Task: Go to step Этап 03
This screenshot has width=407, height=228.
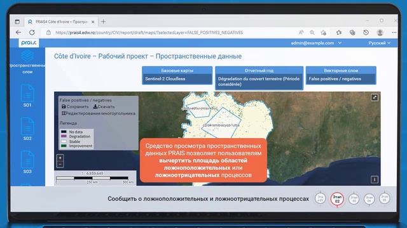Action: [x=354, y=199]
